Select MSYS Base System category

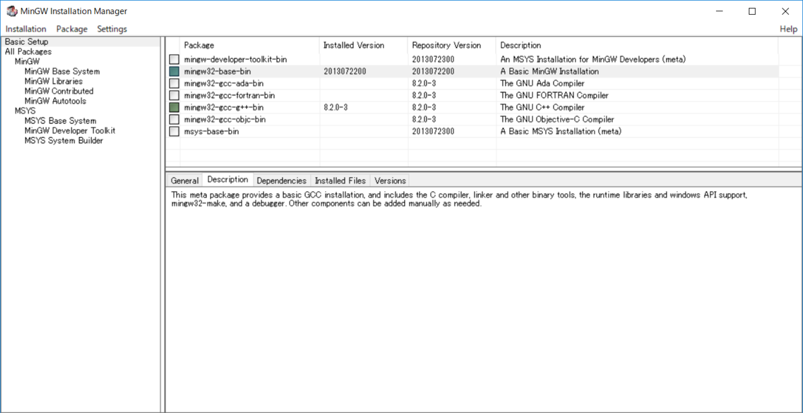pos(60,121)
